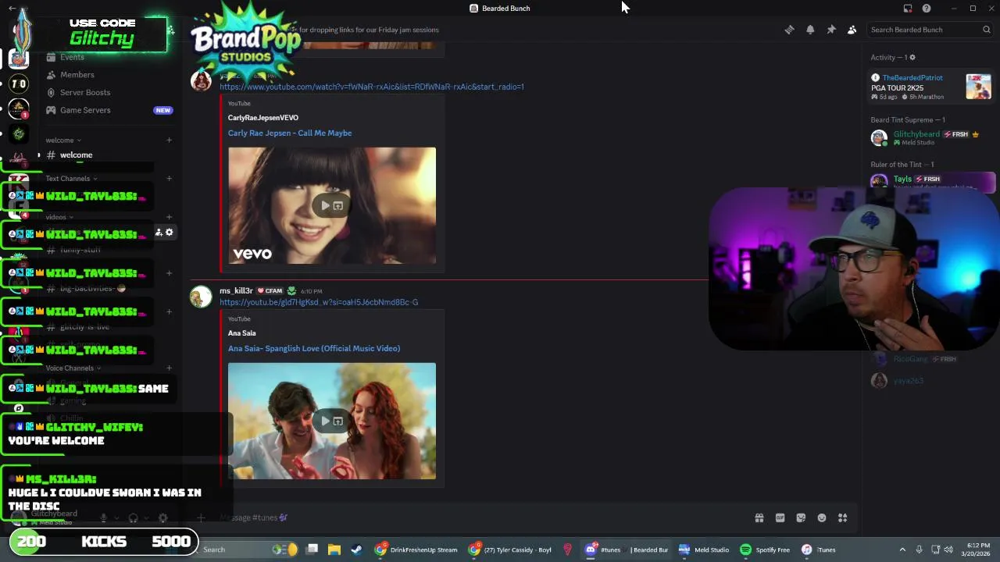
Task: Switch to Spotify Free on taskbar
Action: point(766,550)
